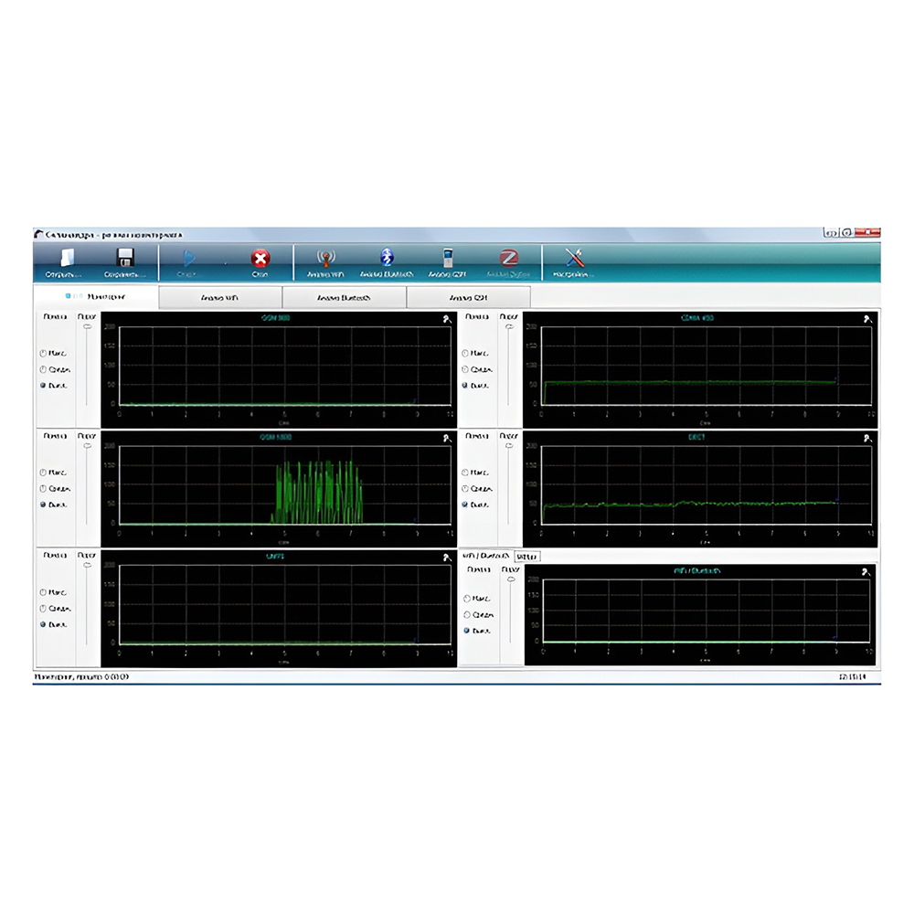The height and width of the screenshot is (914, 914).
Task: Select the small second tab above the WiFi/Bluetooth graph
Action: (526, 556)
